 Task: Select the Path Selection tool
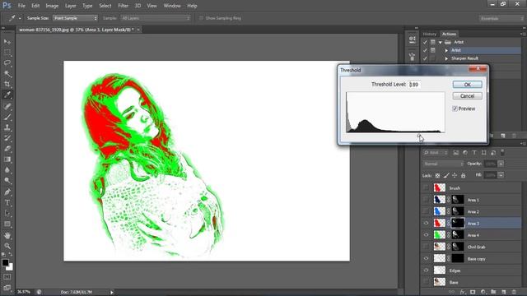tap(7, 214)
